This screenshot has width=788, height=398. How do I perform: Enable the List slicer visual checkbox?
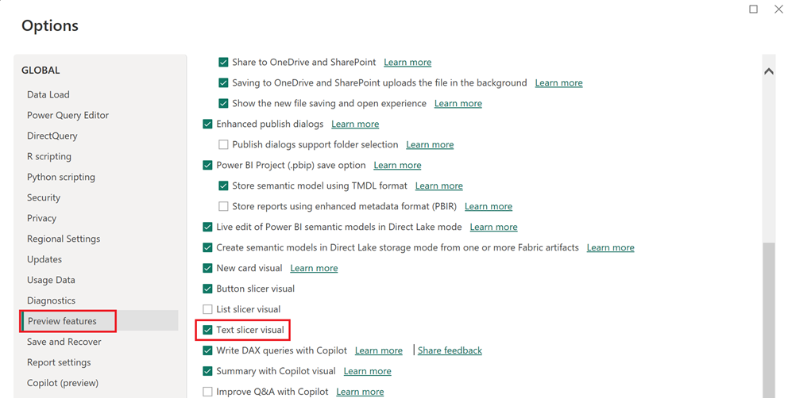coord(208,309)
